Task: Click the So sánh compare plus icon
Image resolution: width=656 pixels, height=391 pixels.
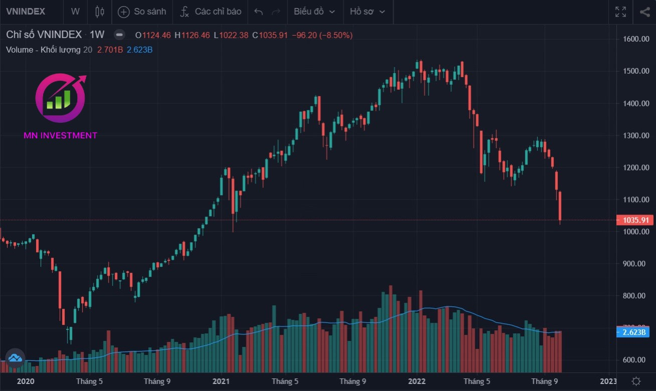Action: pos(123,12)
